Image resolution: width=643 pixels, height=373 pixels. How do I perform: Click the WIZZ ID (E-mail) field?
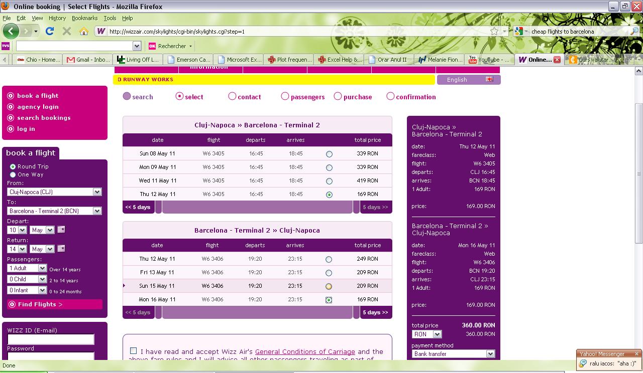point(51,339)
